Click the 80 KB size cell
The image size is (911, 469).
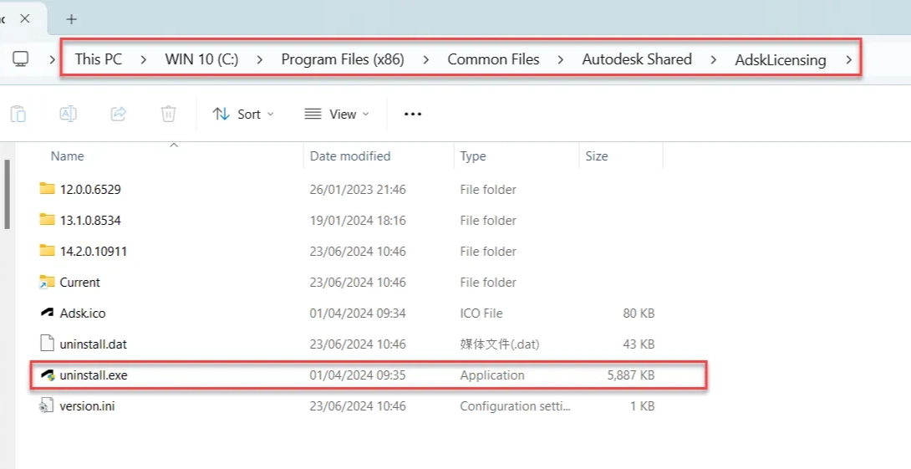pos(639,313)
